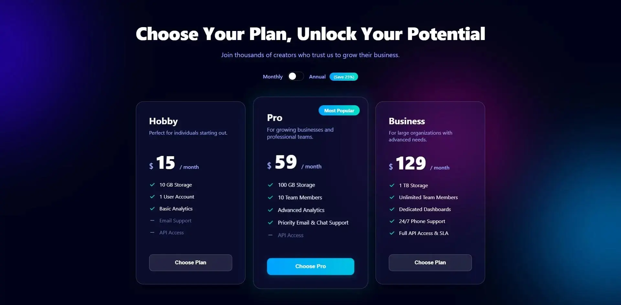
Task: Toggle the Monthly/Annual billing switch
Action: click(296, 76)
